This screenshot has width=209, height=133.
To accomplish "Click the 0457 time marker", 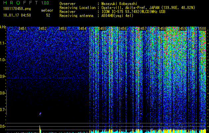I will [x=143, y=28].
